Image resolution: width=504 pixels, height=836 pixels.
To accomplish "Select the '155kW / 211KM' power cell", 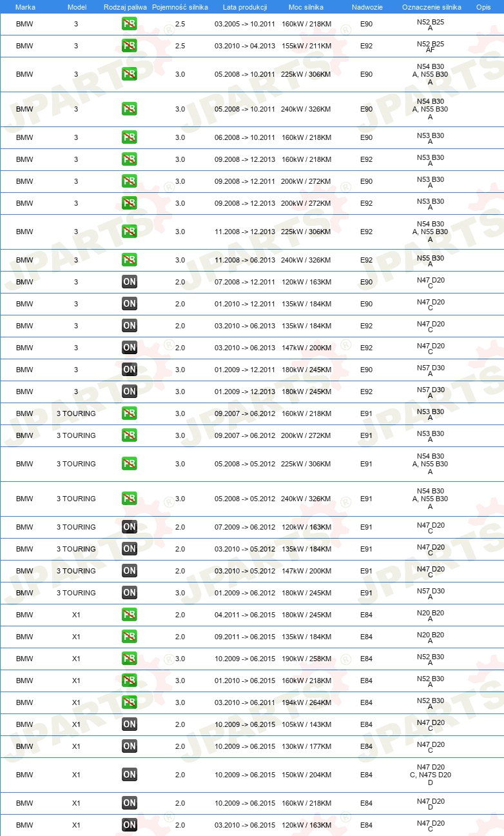I will 306,46.
